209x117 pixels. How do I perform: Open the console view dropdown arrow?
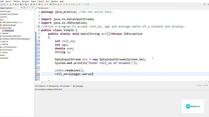tap(207, 85)
